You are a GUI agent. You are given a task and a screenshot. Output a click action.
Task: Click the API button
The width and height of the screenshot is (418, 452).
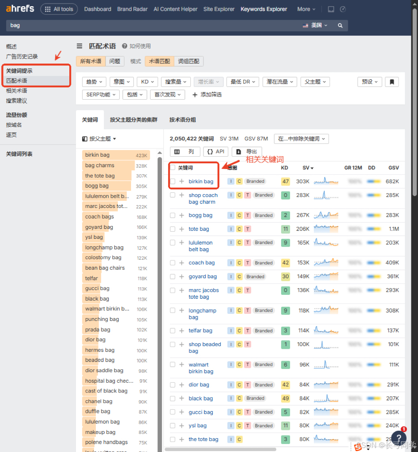[216, 152]
